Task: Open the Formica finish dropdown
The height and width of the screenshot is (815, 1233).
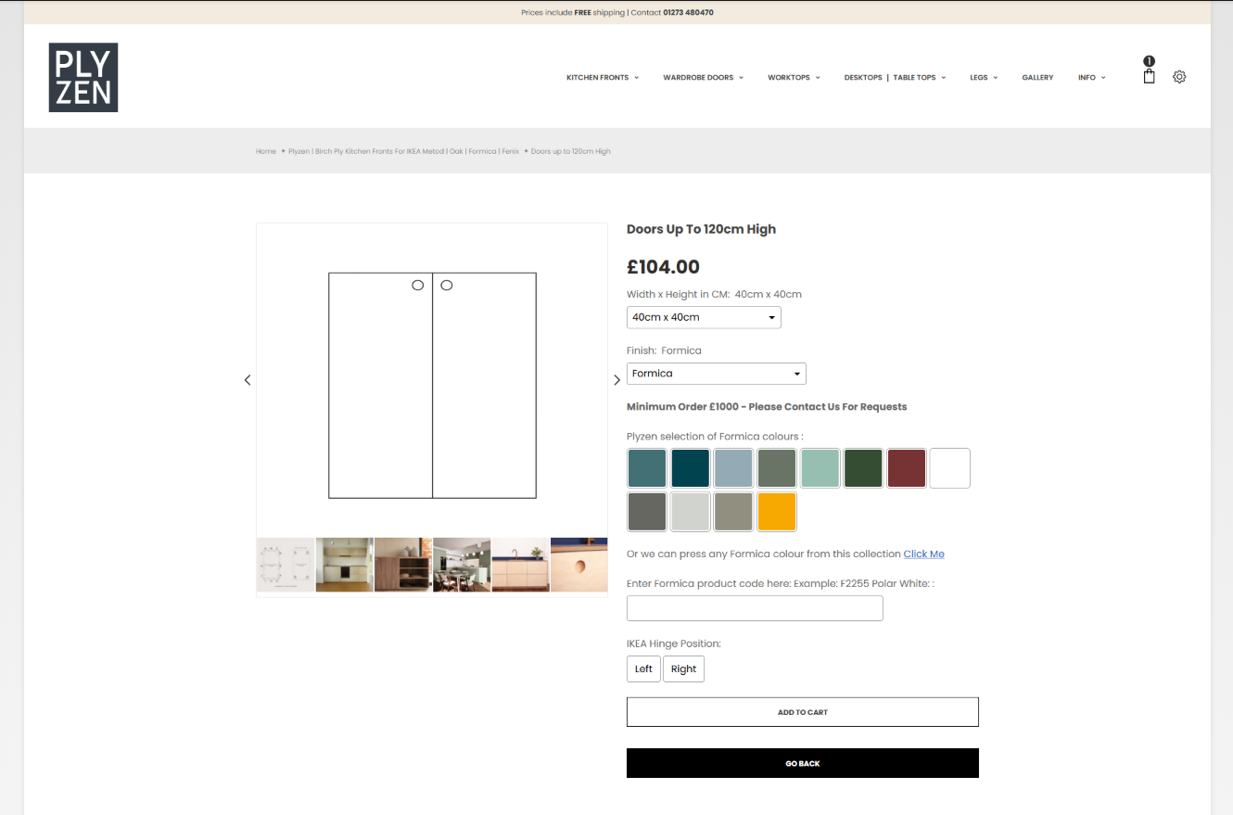Action: coord(717,374)
